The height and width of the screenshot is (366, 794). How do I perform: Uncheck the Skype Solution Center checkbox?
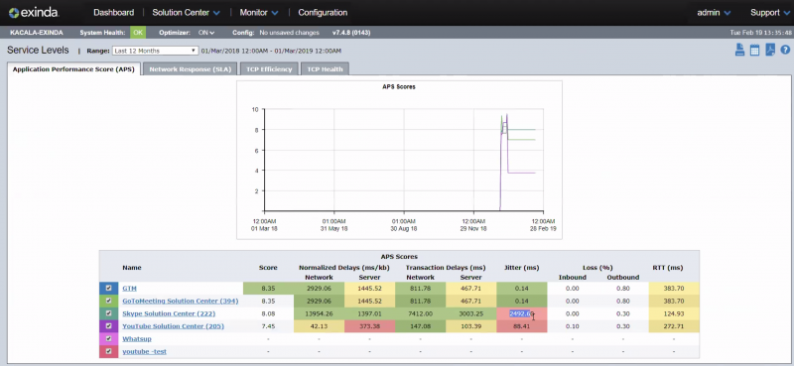click(x=108, y=313)
